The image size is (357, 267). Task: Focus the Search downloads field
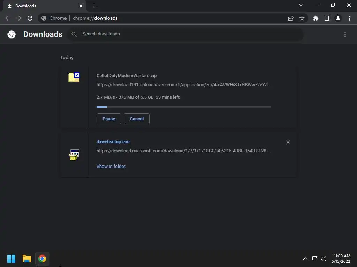(x=185, y=34)
